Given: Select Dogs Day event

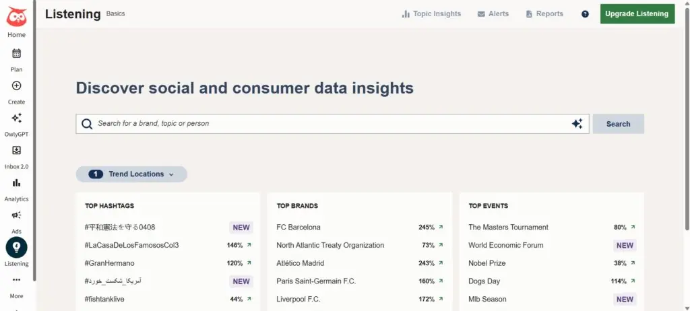Looking at the screenshot, I should point(484,281).
